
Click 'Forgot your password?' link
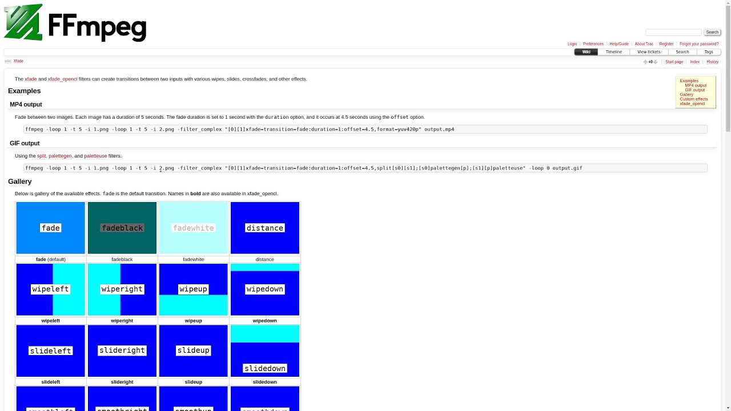(x=699, y=44)
